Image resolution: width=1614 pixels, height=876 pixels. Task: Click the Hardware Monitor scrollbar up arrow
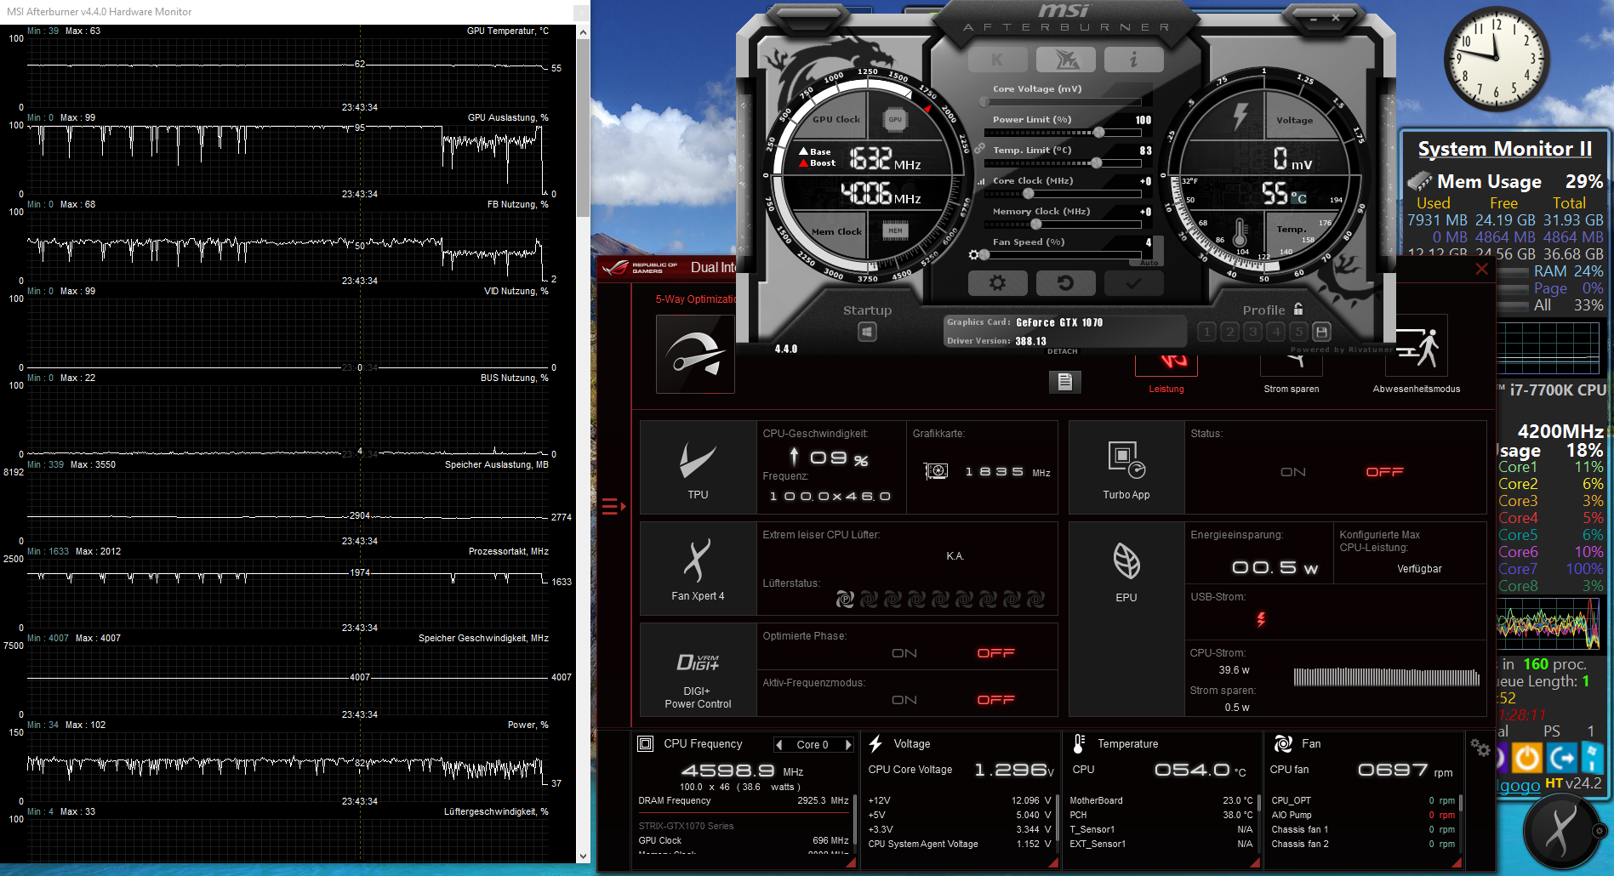(x=583, y=32)
